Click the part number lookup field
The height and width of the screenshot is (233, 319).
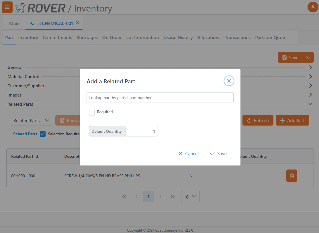point(160,98)
